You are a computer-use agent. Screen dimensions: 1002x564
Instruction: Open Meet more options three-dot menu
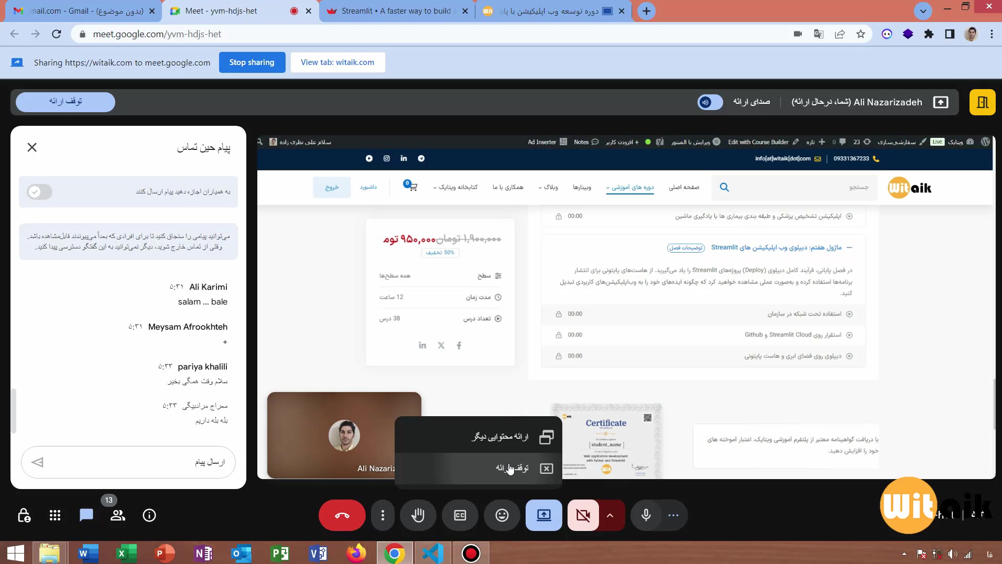coord(383,515)
